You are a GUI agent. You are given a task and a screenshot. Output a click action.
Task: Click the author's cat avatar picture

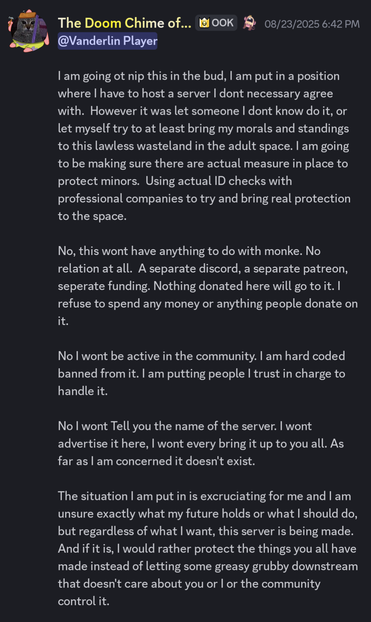click(29, 31)
